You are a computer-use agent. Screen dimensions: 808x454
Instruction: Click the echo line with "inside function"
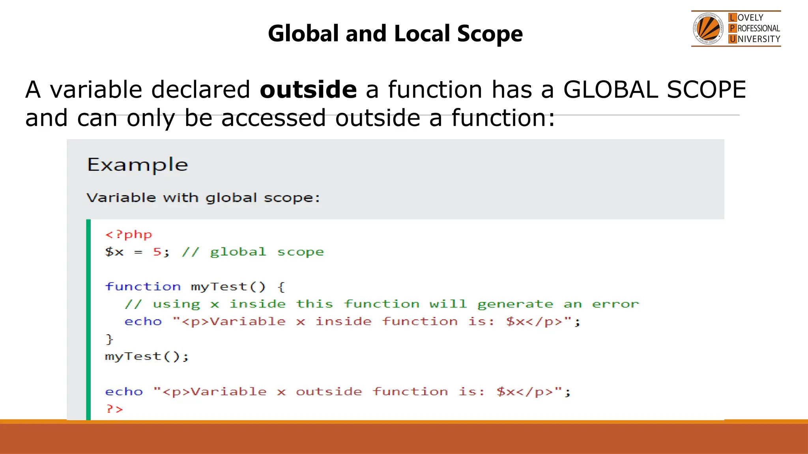click(353, 322)
